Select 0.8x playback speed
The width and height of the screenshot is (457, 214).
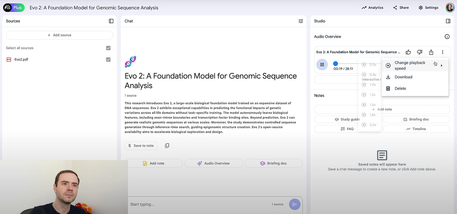point(369,75)
